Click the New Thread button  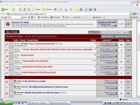[x=12, y=32]
